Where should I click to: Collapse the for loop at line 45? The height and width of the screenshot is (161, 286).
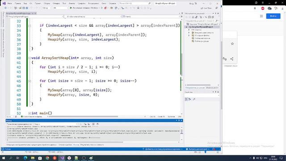click(29, 81)
